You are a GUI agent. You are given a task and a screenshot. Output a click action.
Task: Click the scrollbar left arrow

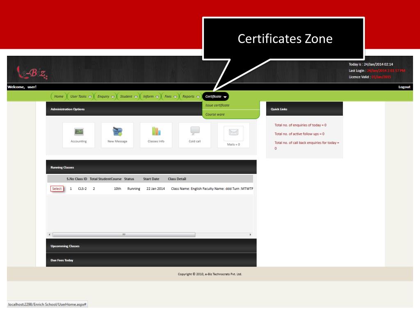click(x=50, y=235)
